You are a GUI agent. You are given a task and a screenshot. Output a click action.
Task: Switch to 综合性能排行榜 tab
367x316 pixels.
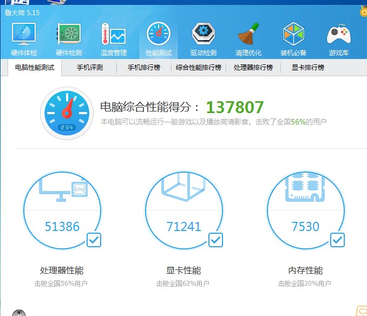point(199,68)
